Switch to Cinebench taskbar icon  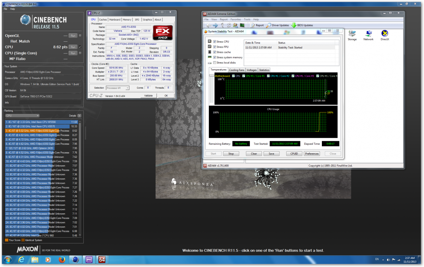pyautogui.click(x=75, y=260)
